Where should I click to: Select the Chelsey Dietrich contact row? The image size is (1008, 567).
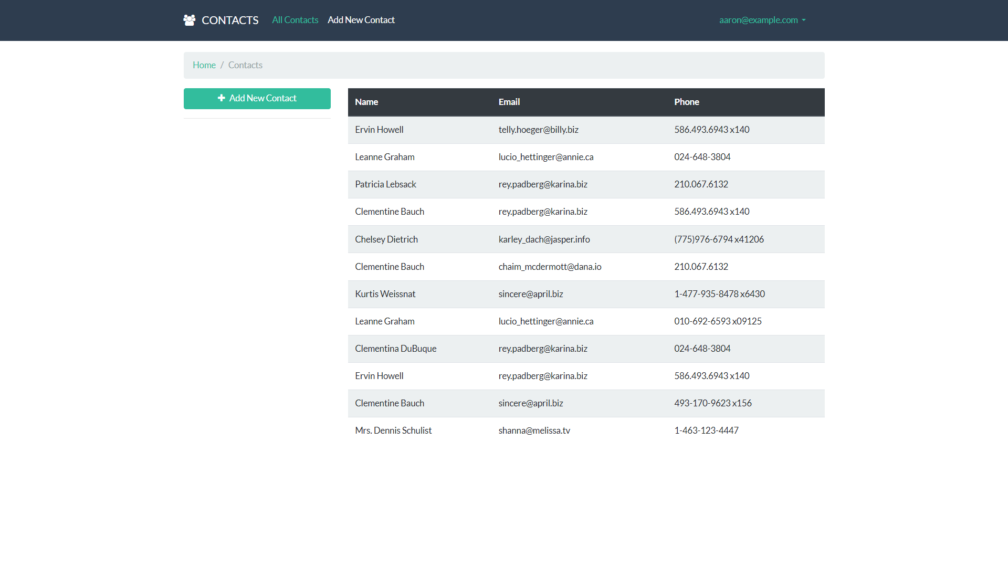click(386, 239)
